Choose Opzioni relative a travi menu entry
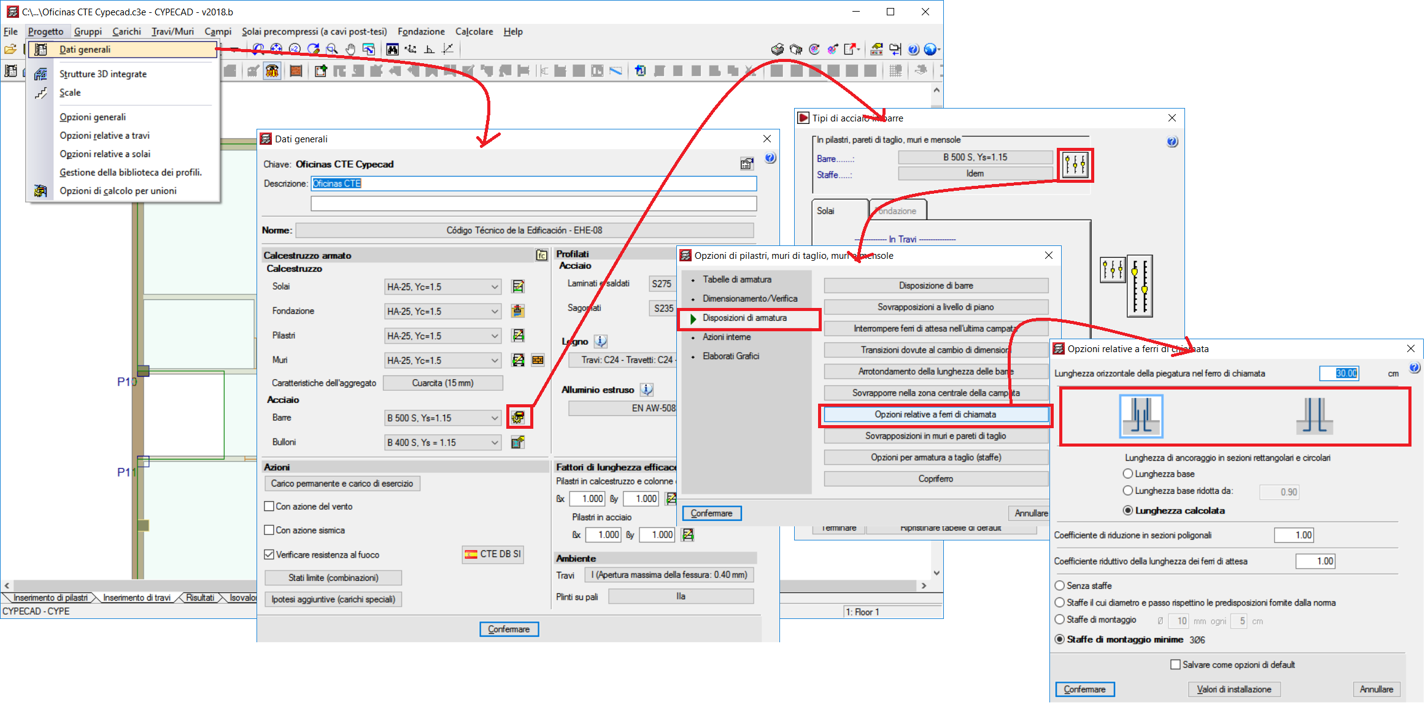 coord(104,136)
